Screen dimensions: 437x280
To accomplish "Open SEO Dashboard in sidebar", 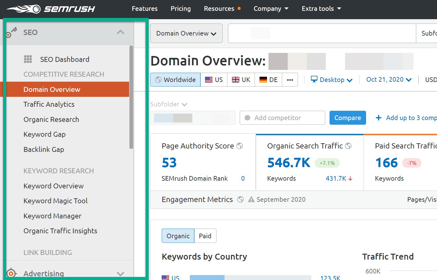I will (65, 59).
